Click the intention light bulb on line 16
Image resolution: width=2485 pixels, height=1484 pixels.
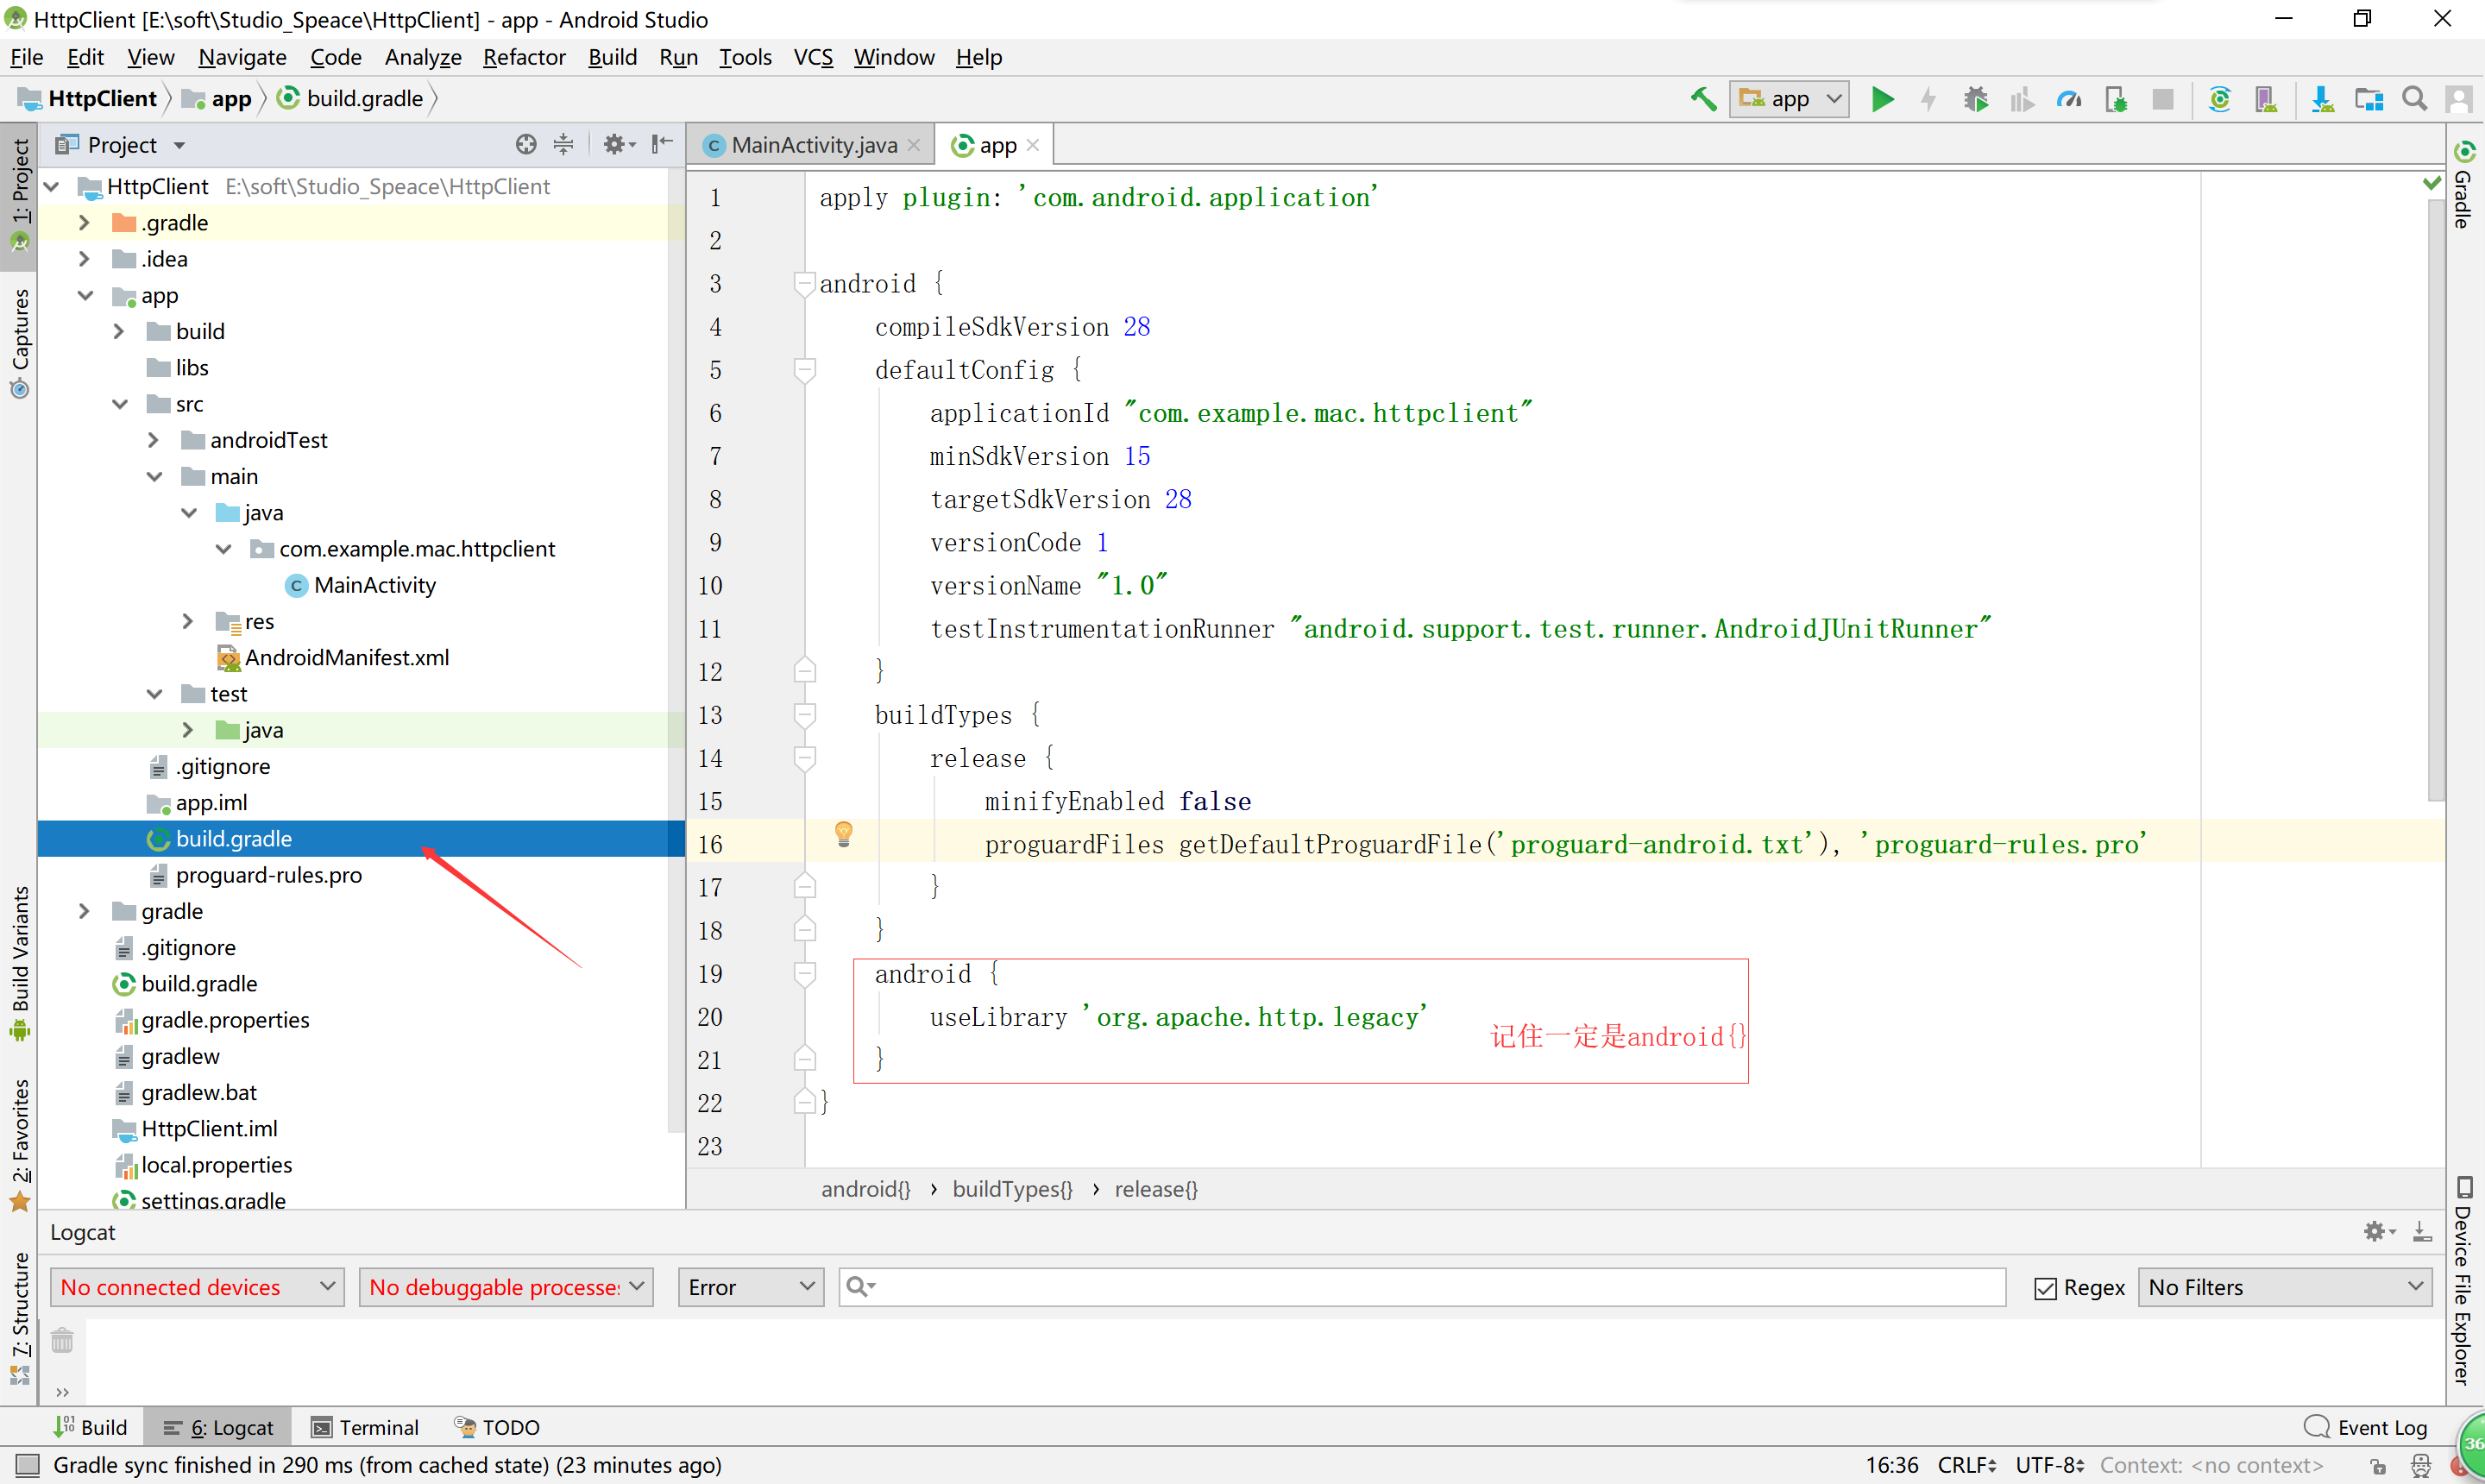pos(843,834)
